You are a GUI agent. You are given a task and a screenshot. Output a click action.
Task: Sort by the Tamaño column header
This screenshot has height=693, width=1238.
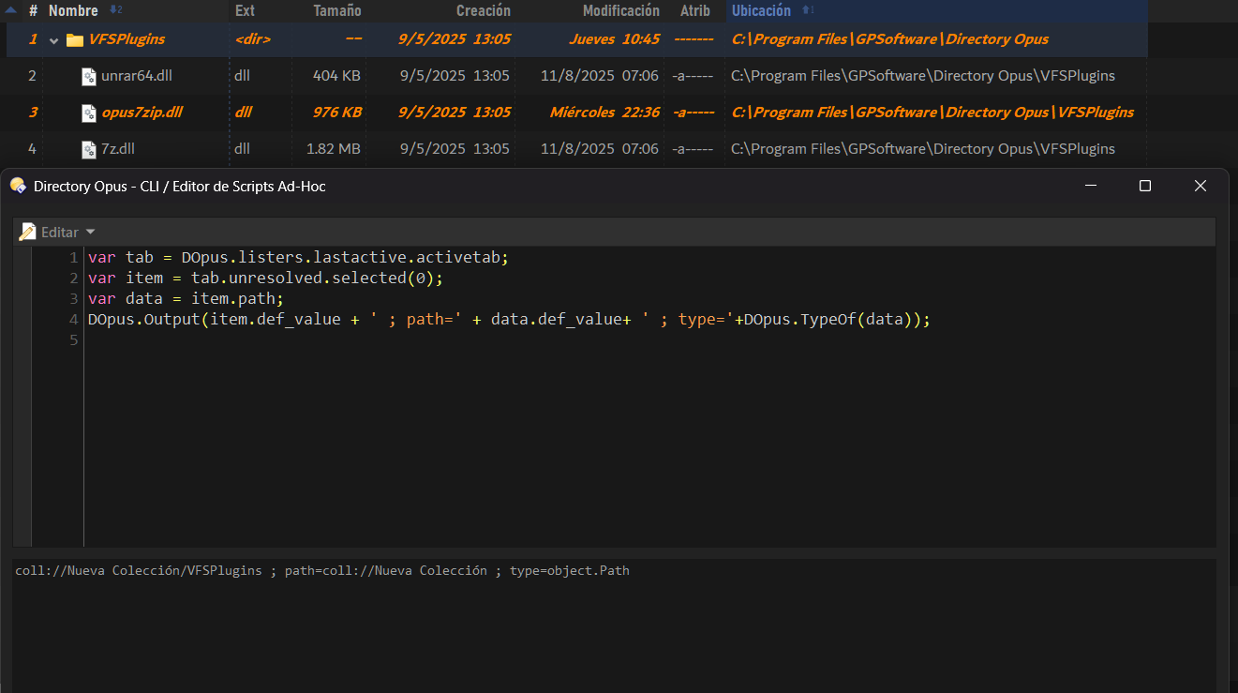click(336, 10)
